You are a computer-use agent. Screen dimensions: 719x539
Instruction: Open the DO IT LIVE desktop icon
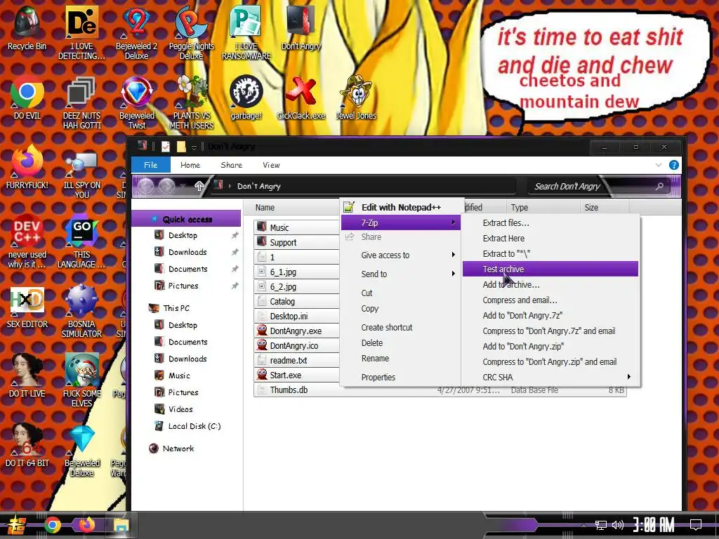[27, 376]
